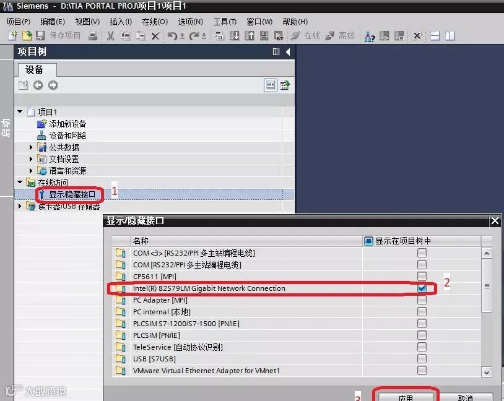Click the Copy toolbar icon
The width and height of the screenshot is (504, 401).
pyautogui.click(x=125, y=36)
